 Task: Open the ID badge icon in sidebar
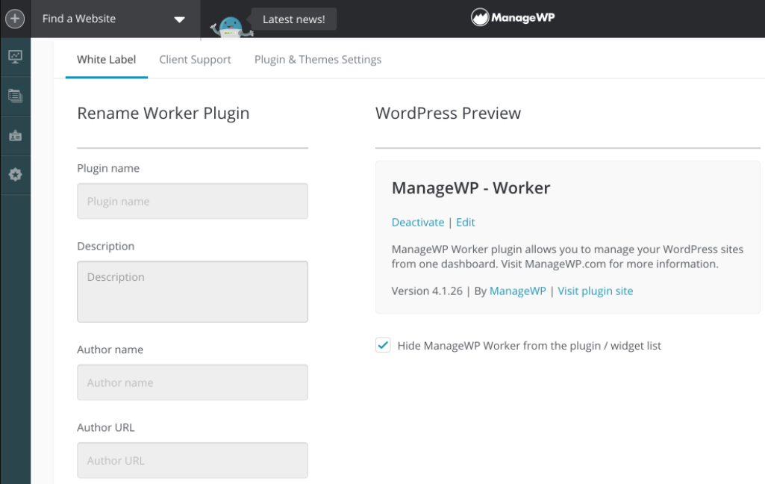pyautogui.click(x=15, y=136)
